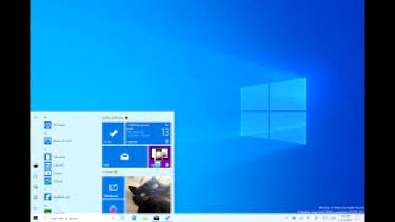Open Documents from Start left rail
The image size is (395, 222).
36,176
